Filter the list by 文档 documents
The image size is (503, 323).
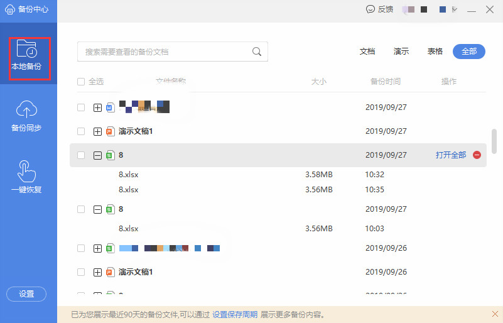[367, 52]
